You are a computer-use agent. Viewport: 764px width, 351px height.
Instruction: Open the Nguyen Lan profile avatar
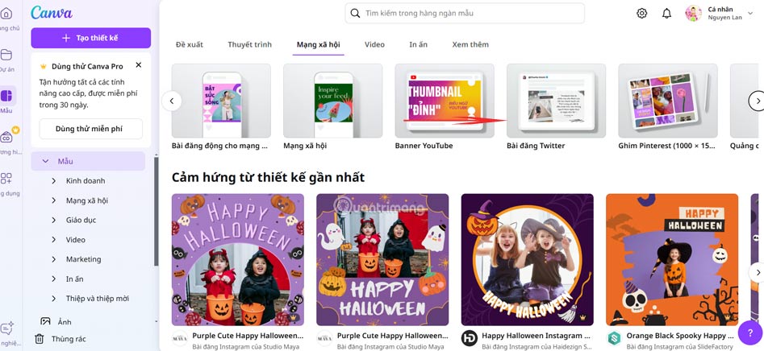coord(693,14)
